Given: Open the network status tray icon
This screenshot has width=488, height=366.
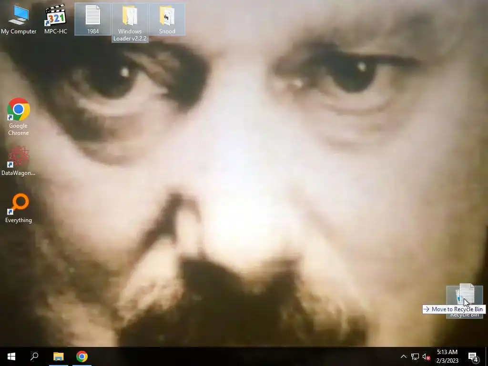Looking at the screenshot, I should click(415, 356).
